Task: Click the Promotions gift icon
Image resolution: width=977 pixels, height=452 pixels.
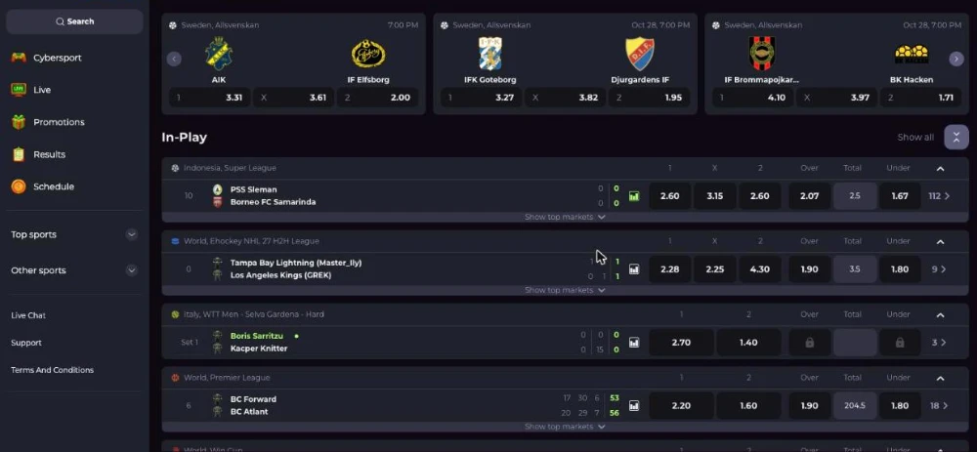Action: coord(19,122)
